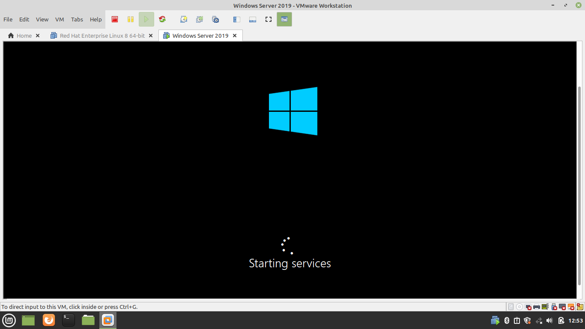Click the sound card device status icon
This screenshot has height=329, width=585.
(545, 307)
